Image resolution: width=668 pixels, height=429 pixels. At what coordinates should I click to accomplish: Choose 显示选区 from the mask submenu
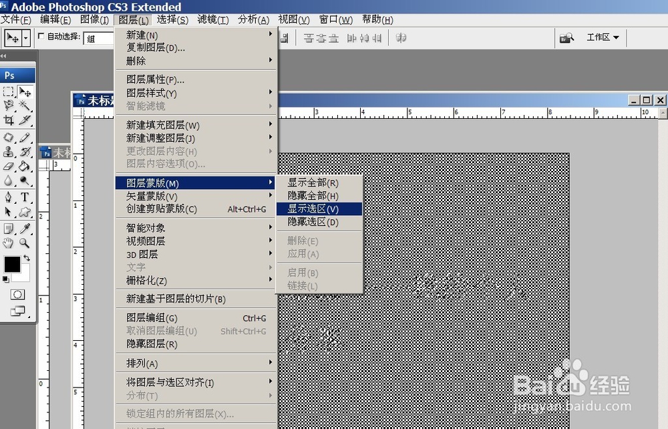click(x=319, y=208)
